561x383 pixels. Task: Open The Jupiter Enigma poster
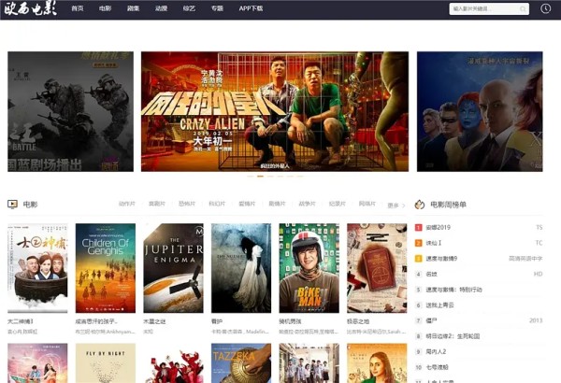[x=173, y=268]
